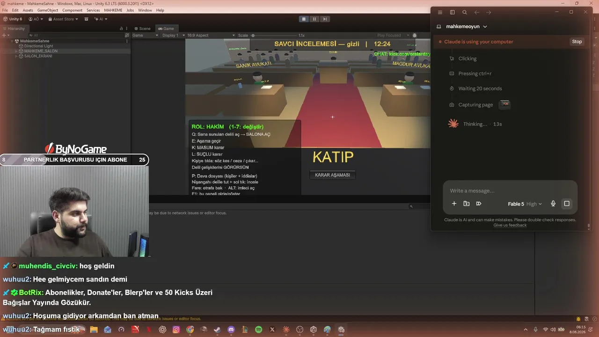Image resolution: width=599 pixels, height=337 pixels.
Task: Open the Edit menu in Unity
Action: 15,10
